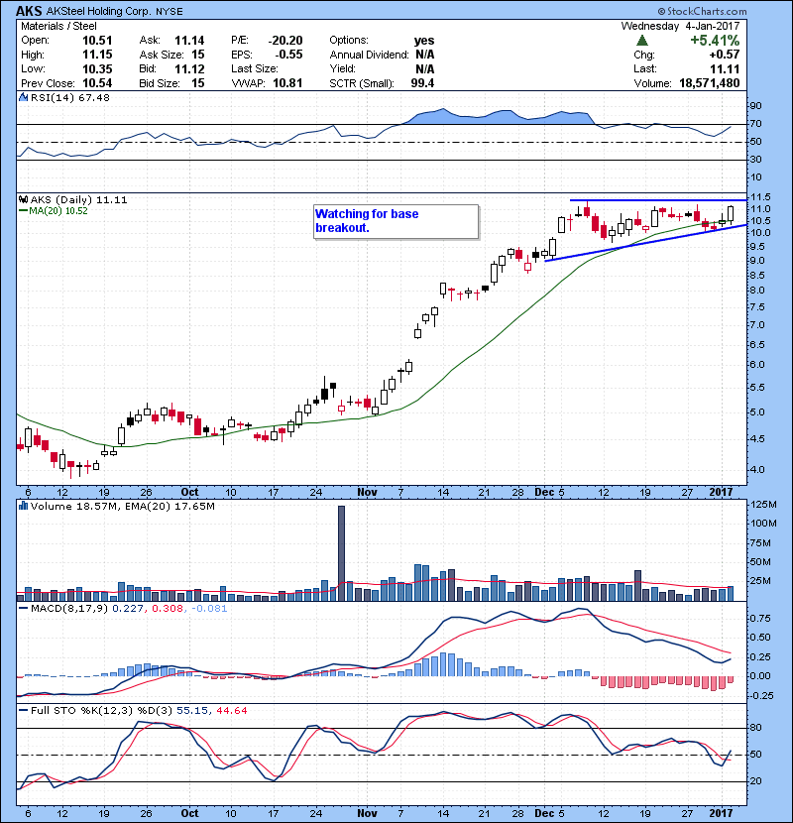The image size is (793, 823).
Task: Click the RSI(14) 67.48 indicator label
Action: 69,97
